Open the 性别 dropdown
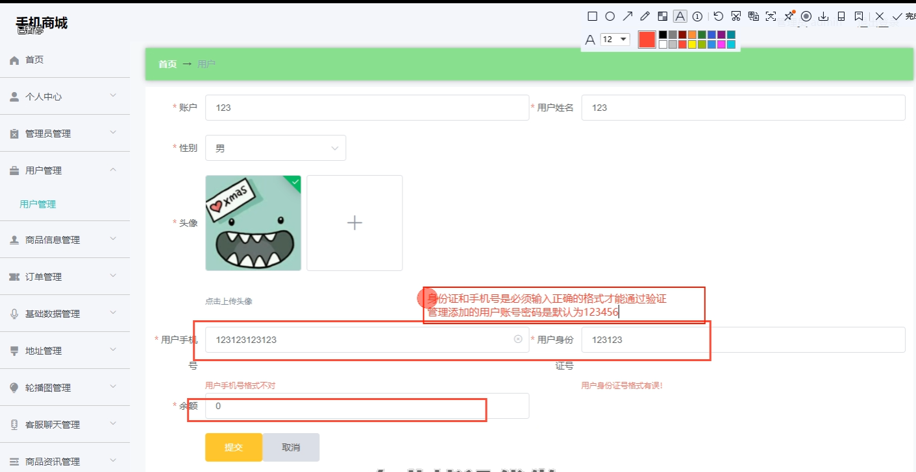 pyautogui.click(x=275, y=148)
